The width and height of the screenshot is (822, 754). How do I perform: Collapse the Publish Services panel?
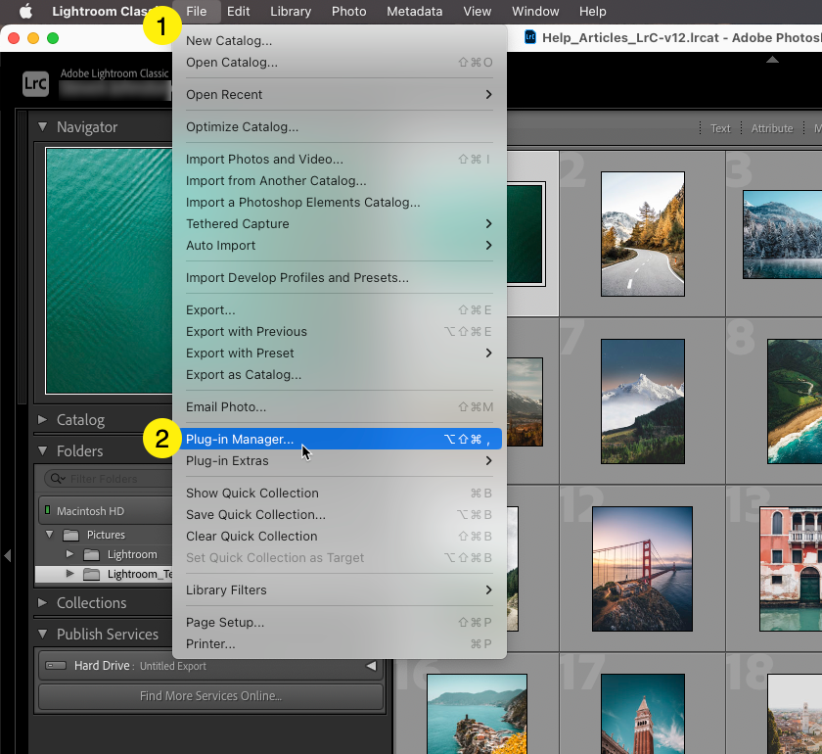(x=42, y=634)
